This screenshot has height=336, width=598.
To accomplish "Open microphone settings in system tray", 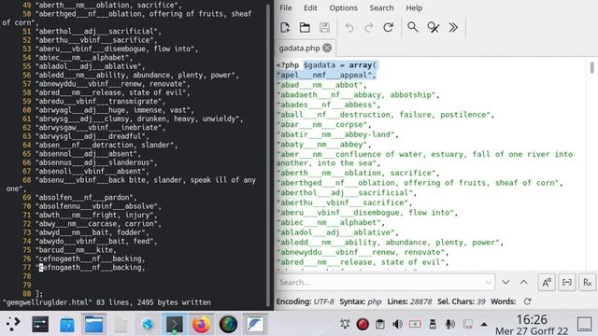I will tap(450, 324).
